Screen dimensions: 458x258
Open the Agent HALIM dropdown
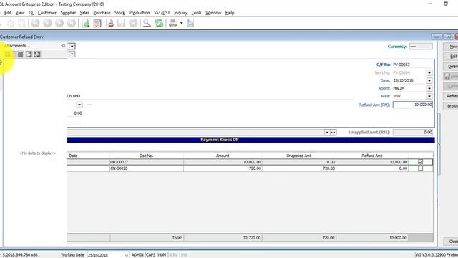coord(429,88)
